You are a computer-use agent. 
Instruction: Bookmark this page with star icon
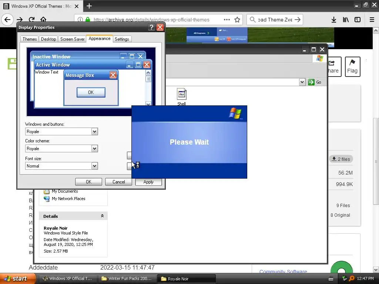237,20
